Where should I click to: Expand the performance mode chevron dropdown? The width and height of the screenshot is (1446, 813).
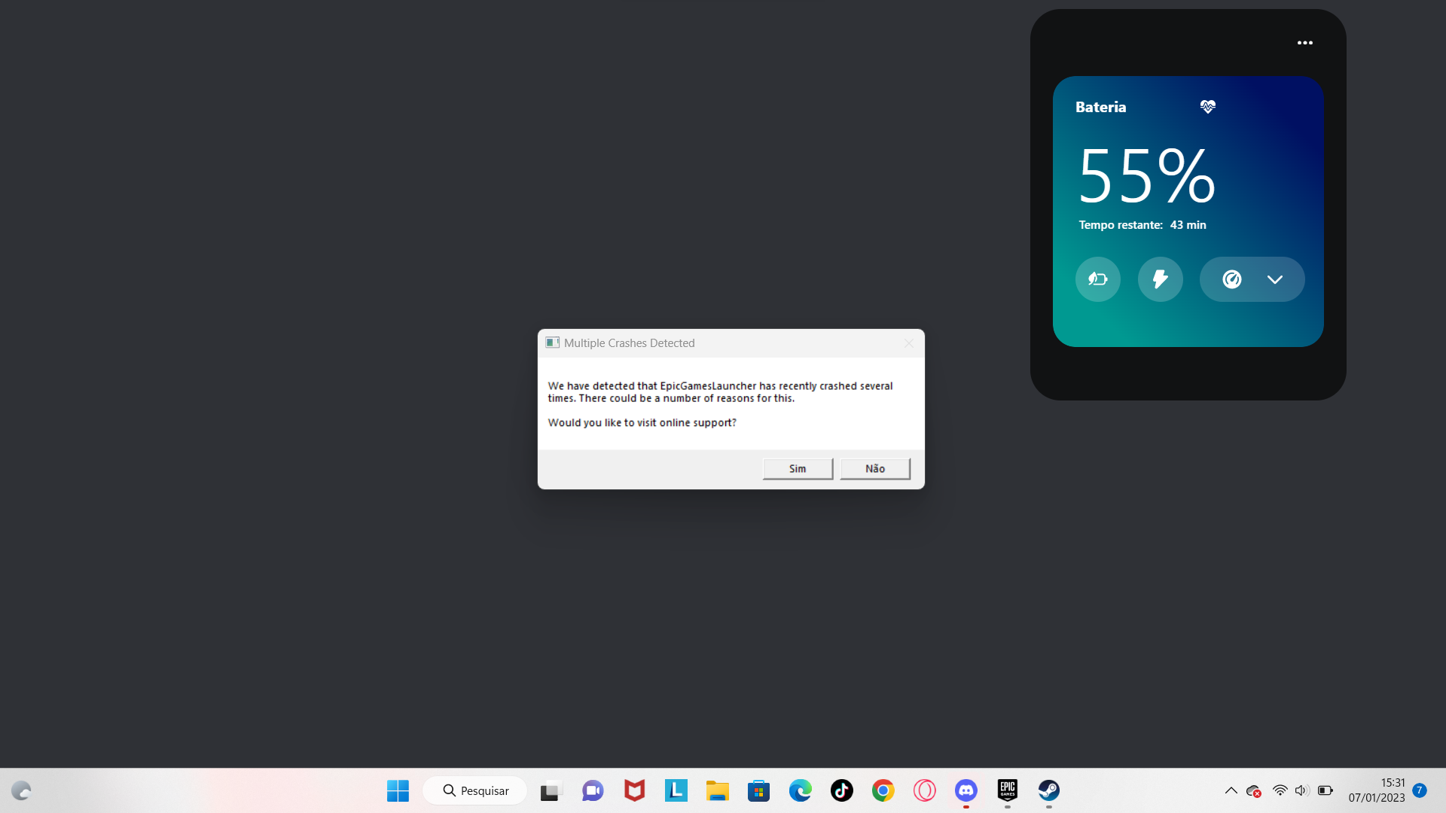(x=1275, y=279)
